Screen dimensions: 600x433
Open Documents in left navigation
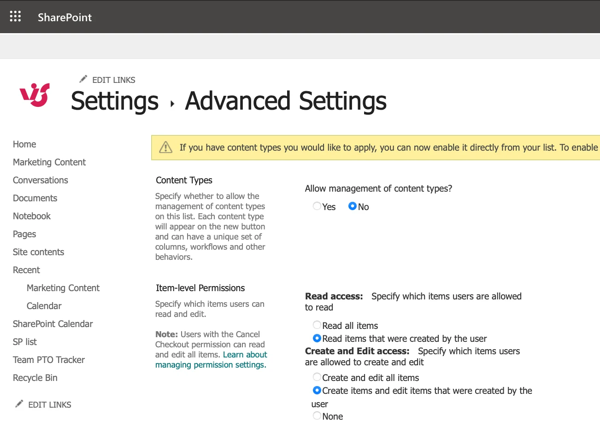[35, 198]
